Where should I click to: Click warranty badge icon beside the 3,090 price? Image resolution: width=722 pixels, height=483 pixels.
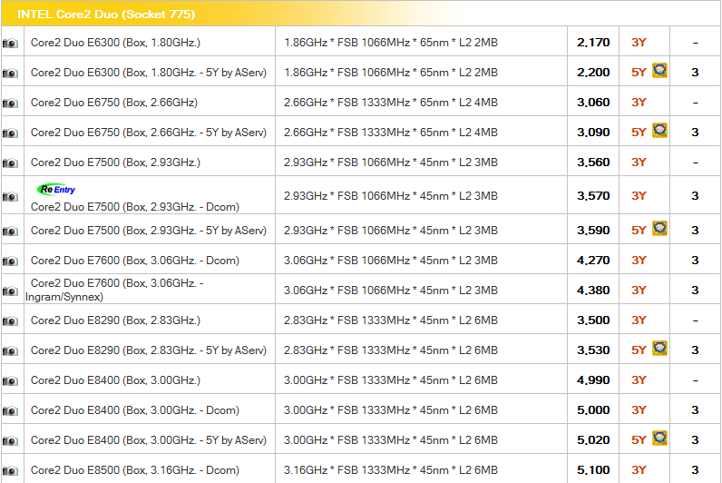(x=660, y=132)
